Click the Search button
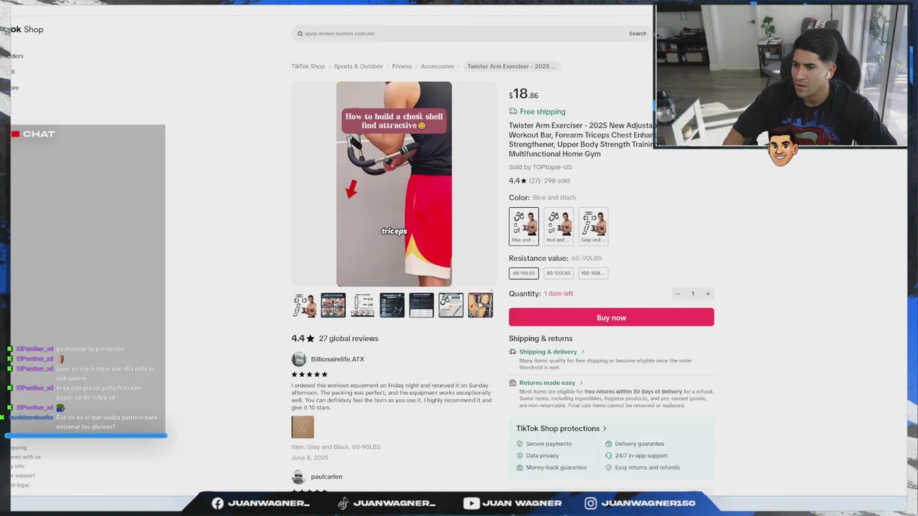The image size is (918, 516). (x=638, y=34)
